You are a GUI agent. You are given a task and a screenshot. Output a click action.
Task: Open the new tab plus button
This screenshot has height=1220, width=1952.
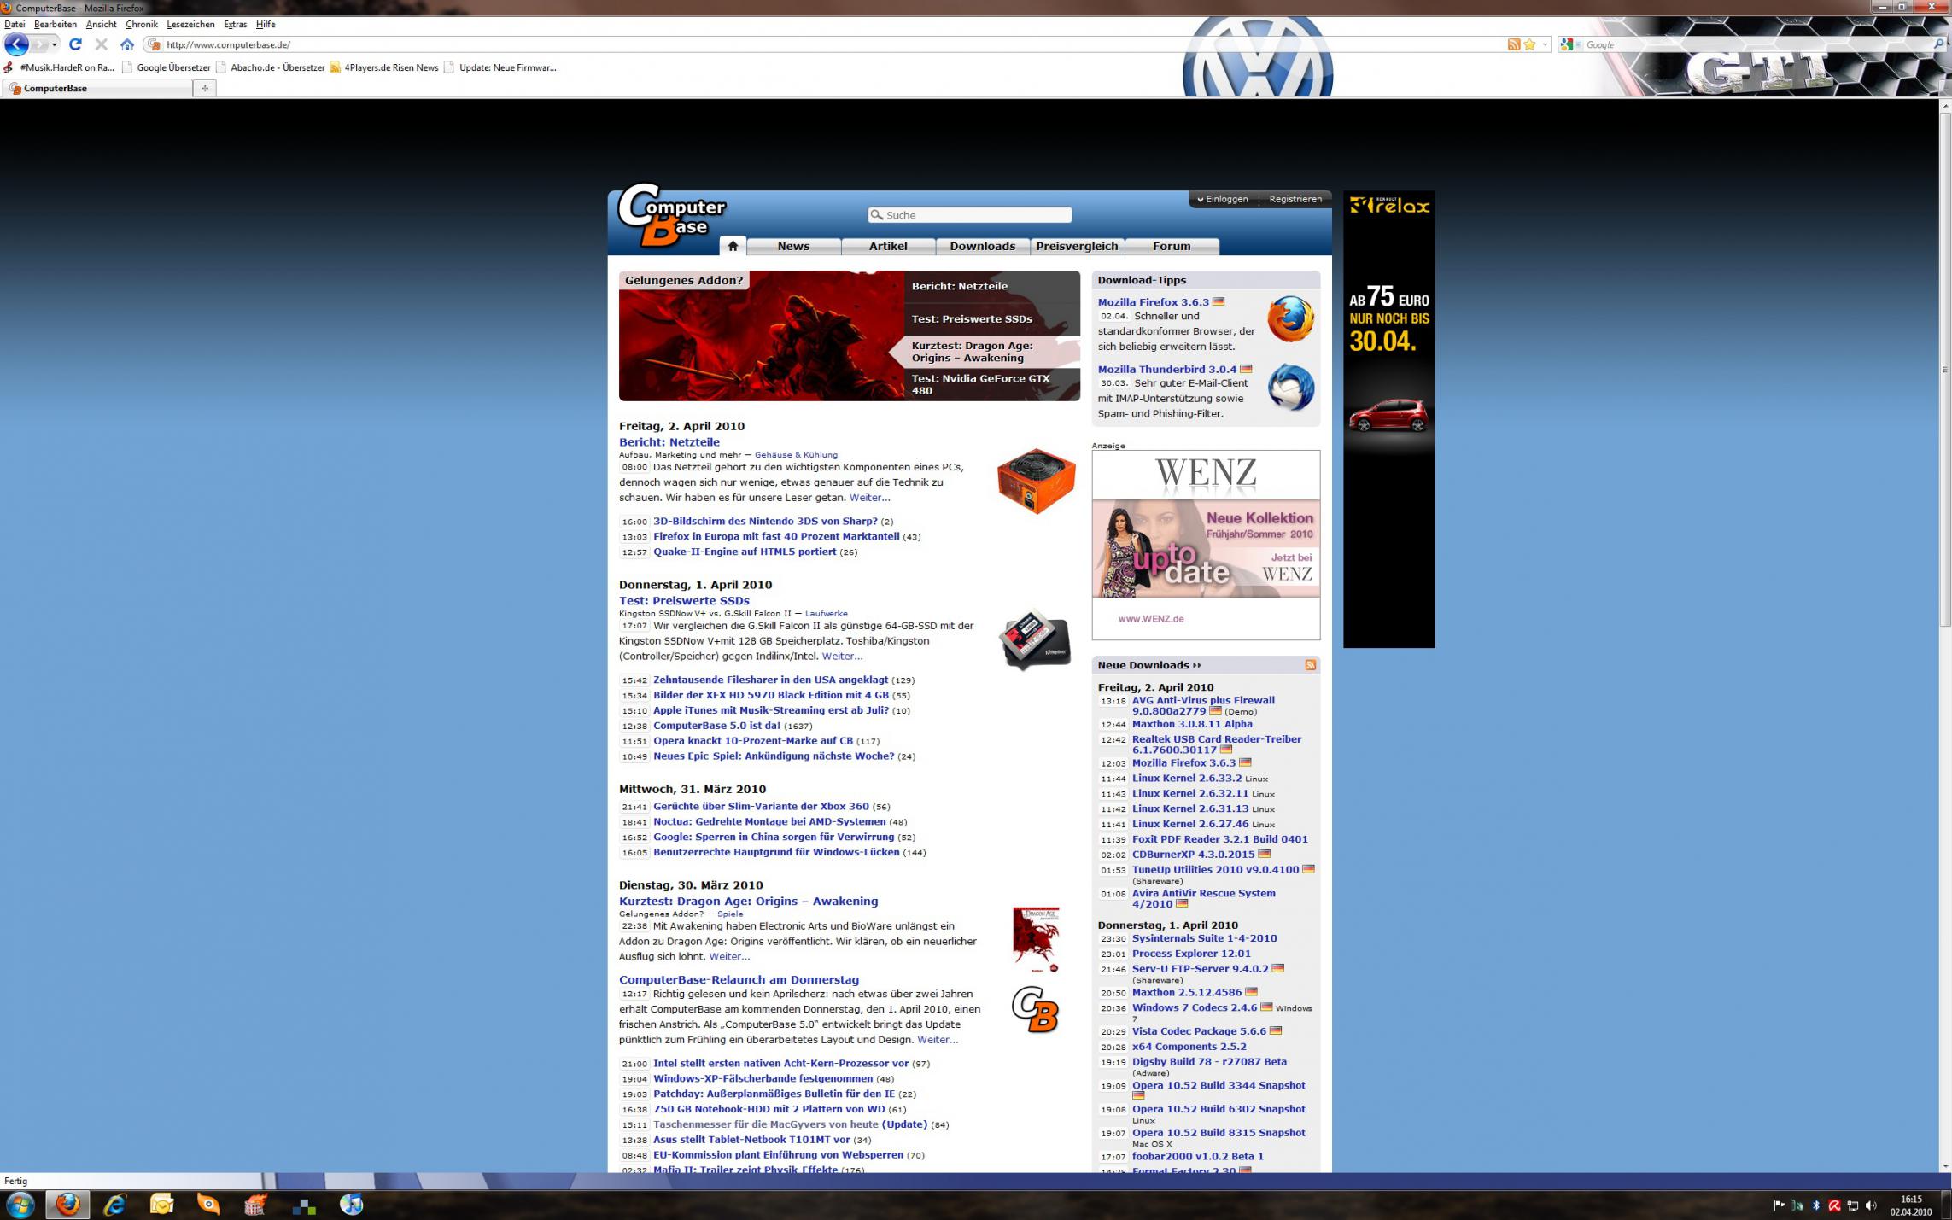[x=204, y=88]
